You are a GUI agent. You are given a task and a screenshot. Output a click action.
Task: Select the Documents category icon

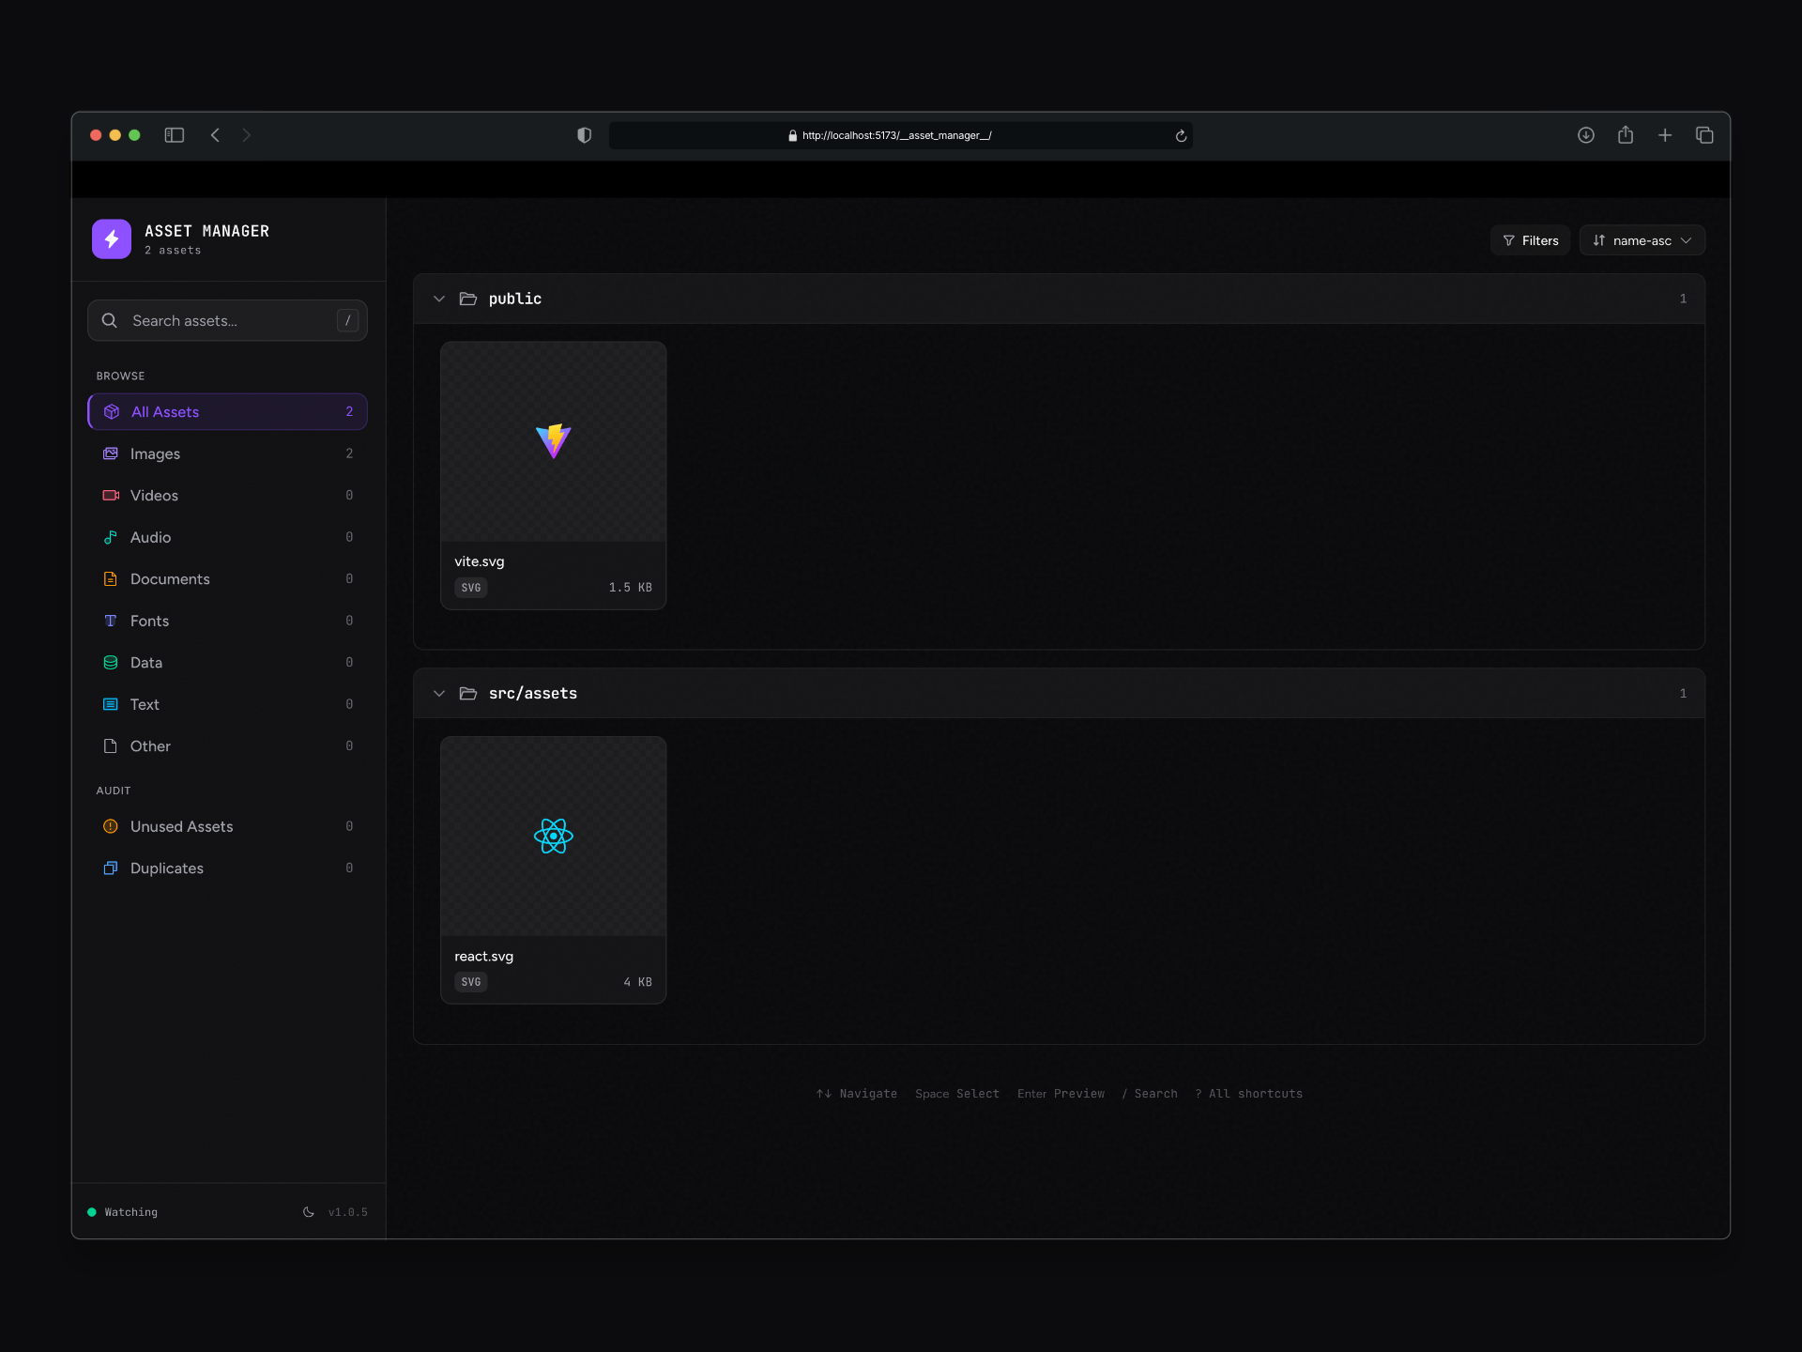click(111, 578)
